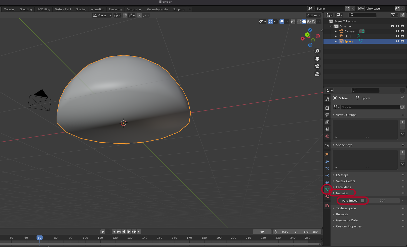
Task: Toggle the camera view icon in viewport
Action: point(317,66)
